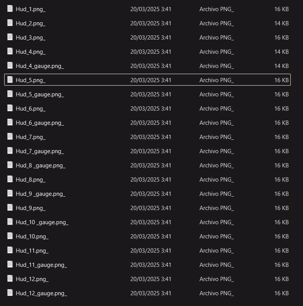Select the Hud_11.png_ entry
The height and width of the screenshot is (306, 303).
click(x=32, y=251)
